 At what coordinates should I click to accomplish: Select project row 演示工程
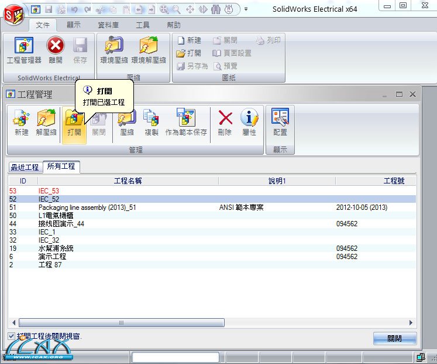click(212, 257)
